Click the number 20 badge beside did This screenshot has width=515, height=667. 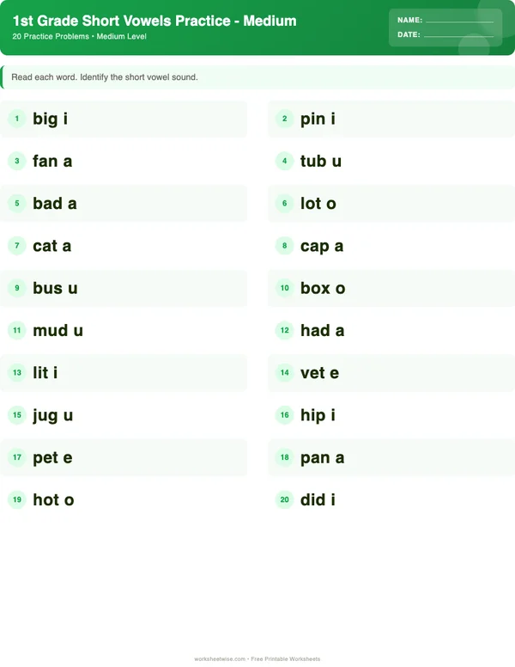(x=284, y=499)
